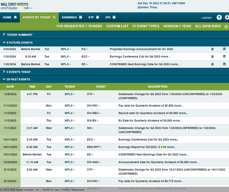Viewport: 229px width, 192px height.
Task: Open settings with the gear icon
Action: coord(227,18)
